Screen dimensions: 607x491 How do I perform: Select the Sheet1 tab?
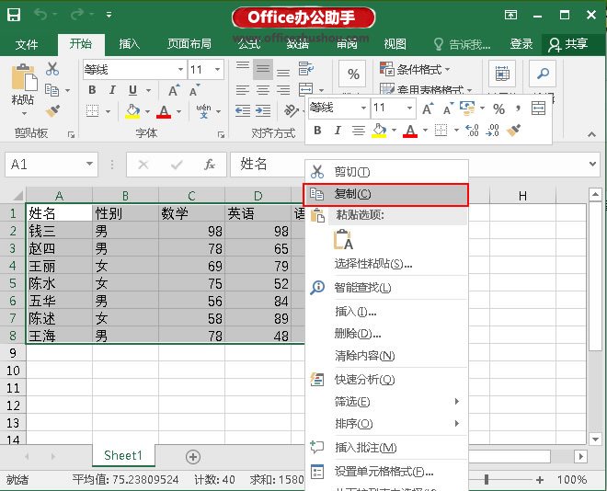pos(123,455)
